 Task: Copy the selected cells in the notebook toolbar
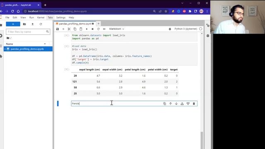(x=75, y=29)
